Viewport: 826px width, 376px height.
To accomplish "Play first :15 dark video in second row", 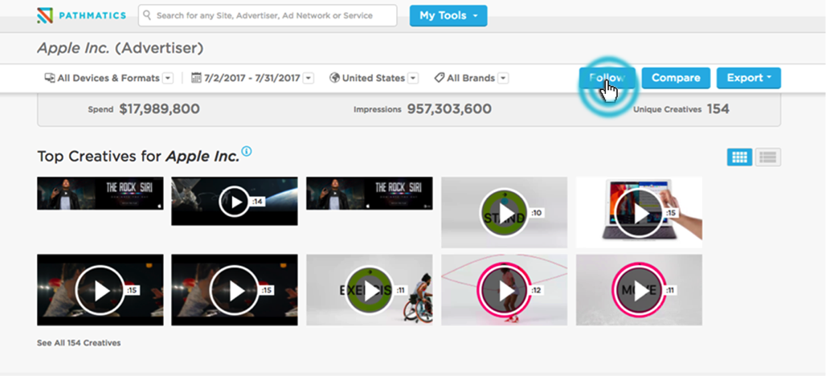I will click(x=100, y=290).
